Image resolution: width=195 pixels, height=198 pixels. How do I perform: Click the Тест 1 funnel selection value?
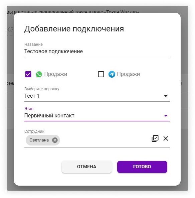tap(32, 96)
